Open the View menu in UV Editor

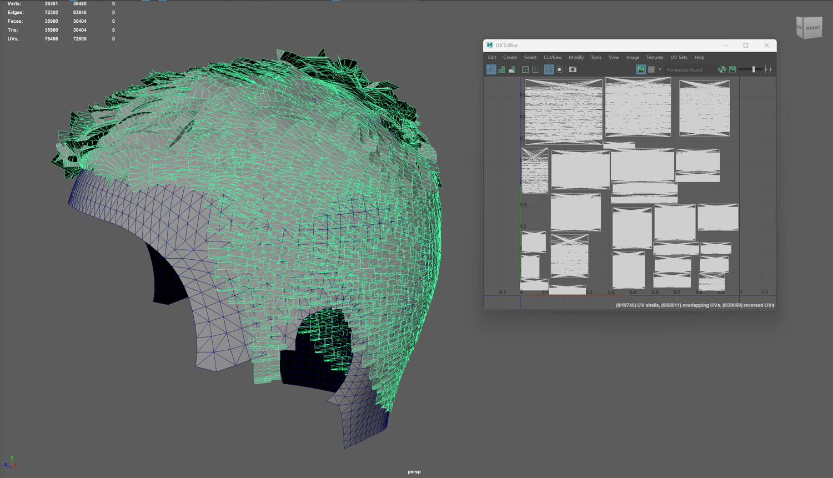614,57
